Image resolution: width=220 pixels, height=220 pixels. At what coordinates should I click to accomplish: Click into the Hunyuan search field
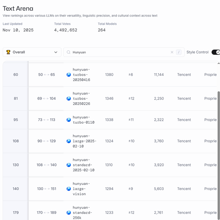click(120, 52)
